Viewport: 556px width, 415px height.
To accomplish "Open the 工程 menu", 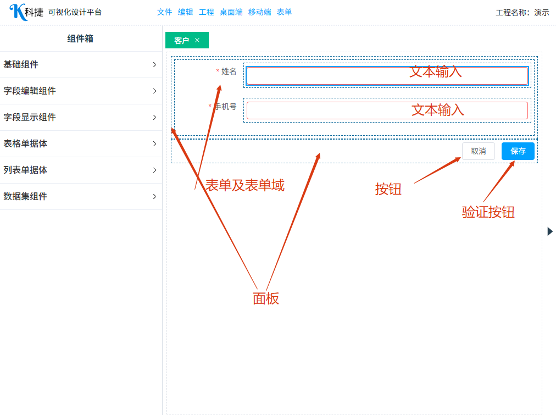I will pyautogui.click(x=206, y=12).
